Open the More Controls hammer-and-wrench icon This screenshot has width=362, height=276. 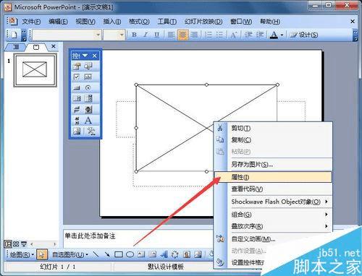90,131
